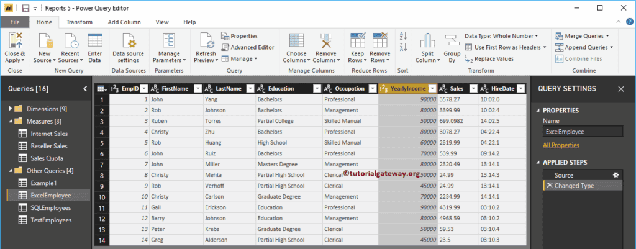
Task: Click the Split Column icon
Action: tap(427, 40)
